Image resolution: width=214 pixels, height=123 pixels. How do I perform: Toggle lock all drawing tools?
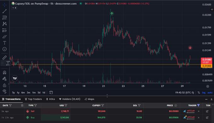4,85
